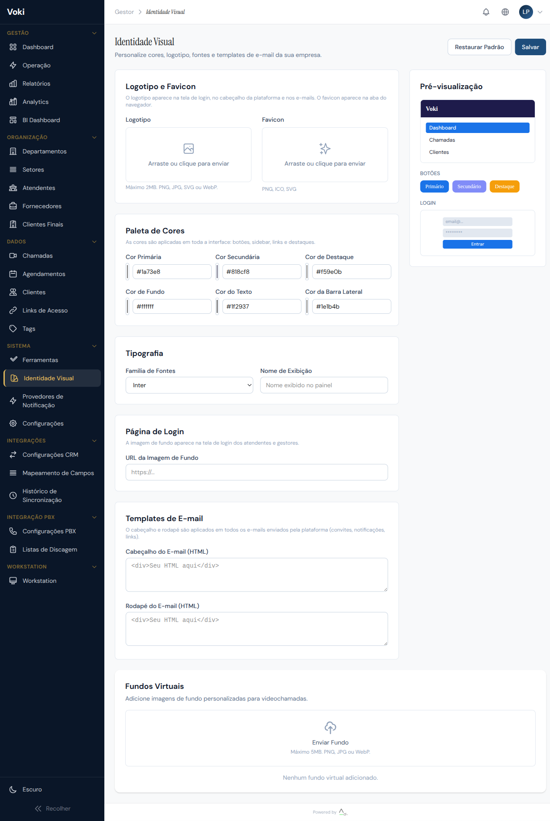This screenshot has width=550, height=821.
Task: Collapse the INTEGRAÇÕES section
Action: click(94, 441)
